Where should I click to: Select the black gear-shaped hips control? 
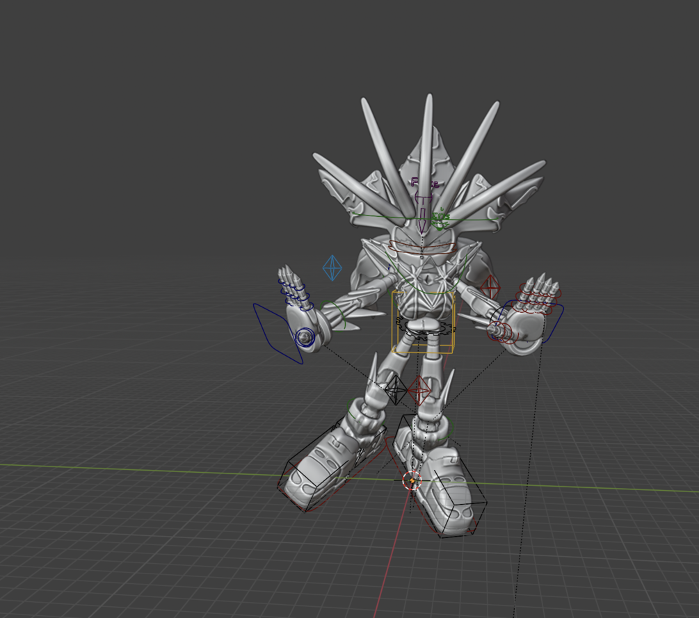[x=425, y=327]
